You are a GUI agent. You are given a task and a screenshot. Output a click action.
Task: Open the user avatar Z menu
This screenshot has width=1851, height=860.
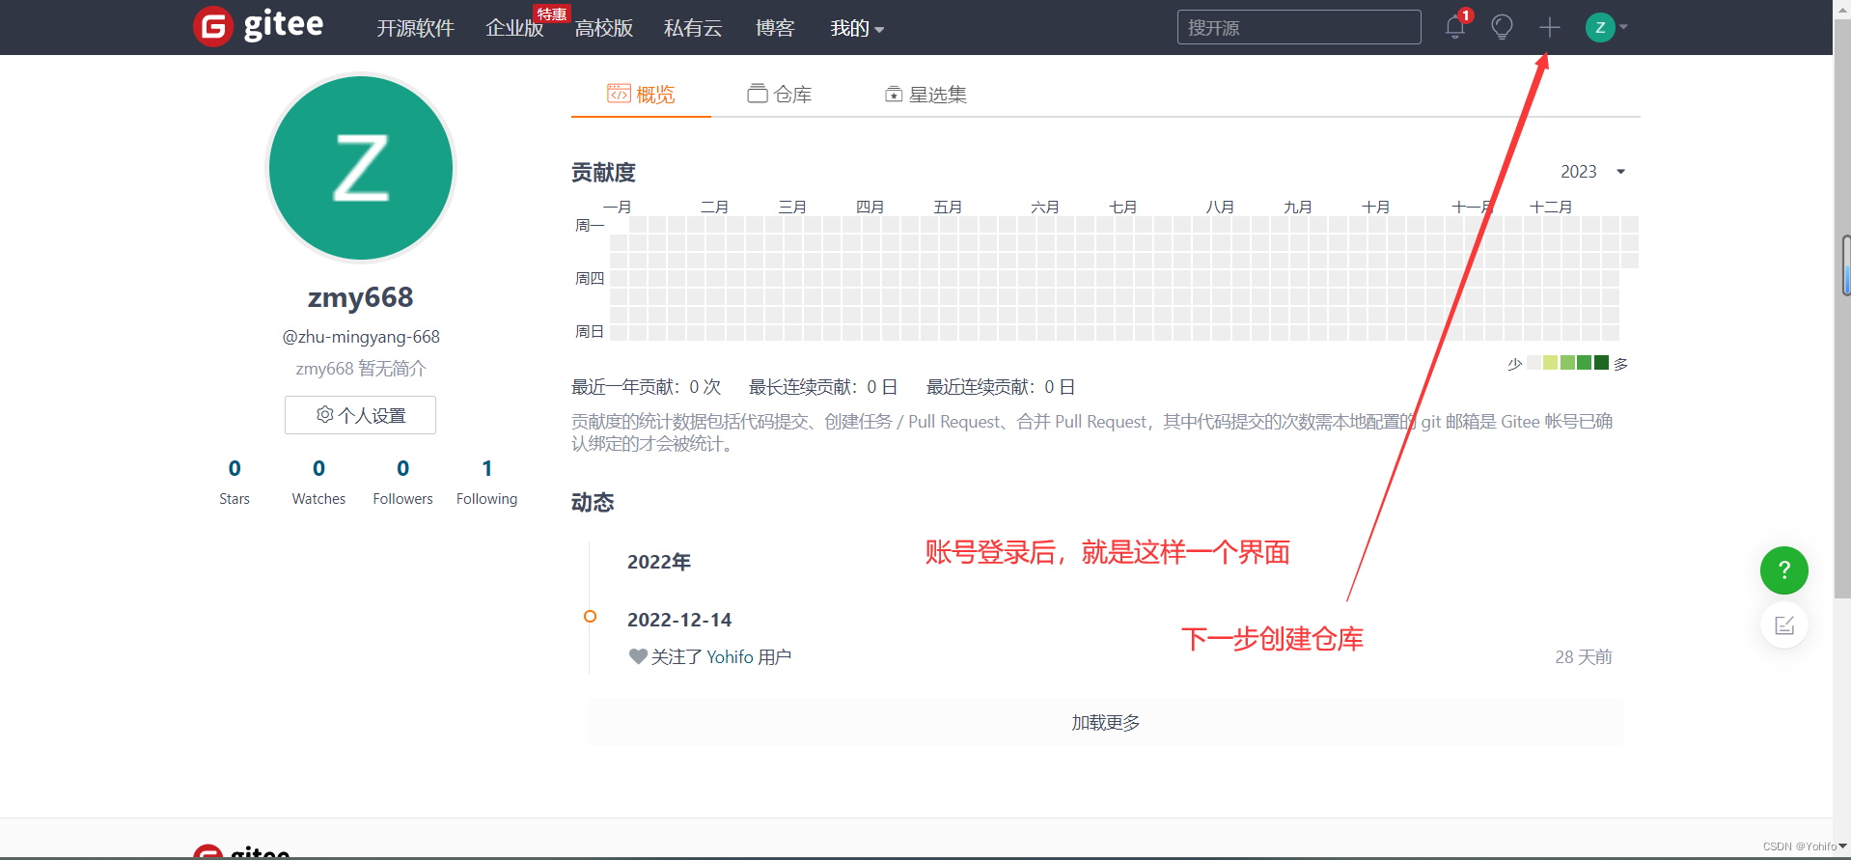click(x=1606, y=27)
